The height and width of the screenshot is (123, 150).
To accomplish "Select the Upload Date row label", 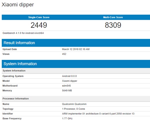I will click(x=10, y=49).
